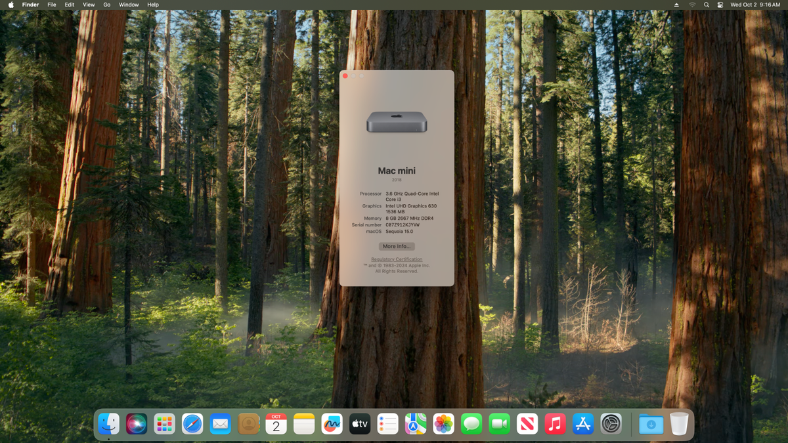The height and width of the screenshot is (443, 788).
Task: Open the File menu
Action: (x=52, y=5)
